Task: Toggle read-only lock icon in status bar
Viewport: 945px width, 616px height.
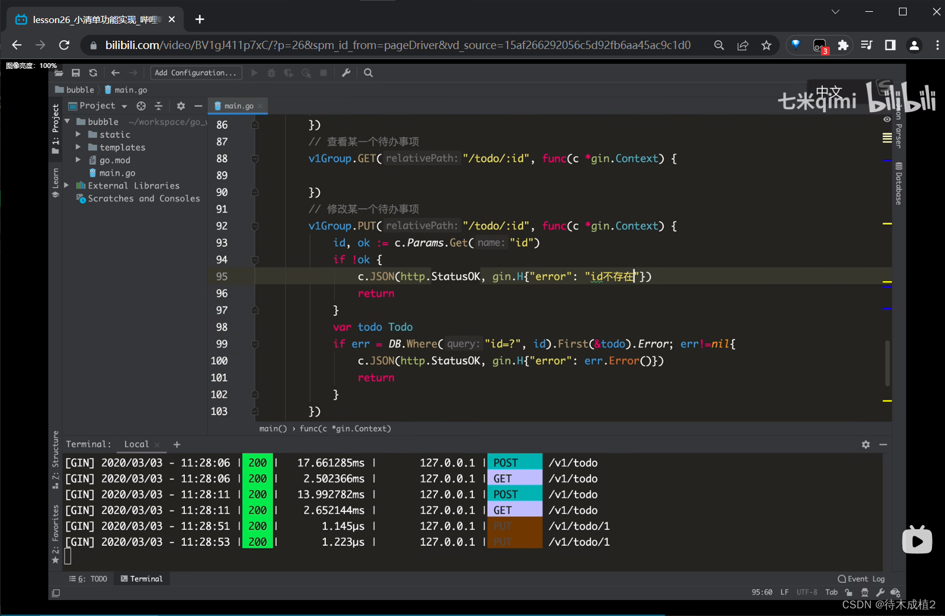Action: pos(849,592)
